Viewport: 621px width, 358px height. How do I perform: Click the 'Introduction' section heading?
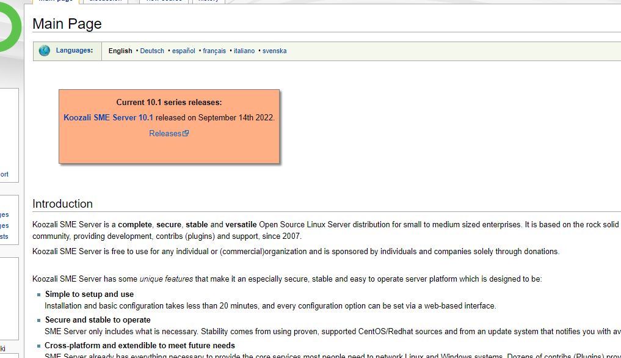(62, 204)
